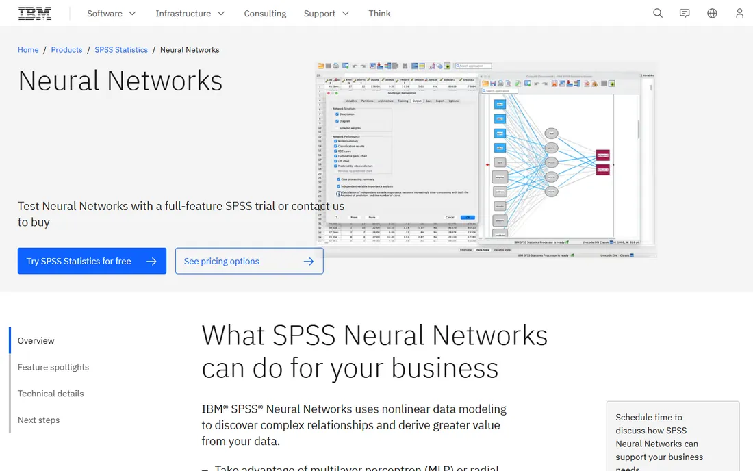
Task: Click the SPSS neural network screenshot image
Action: [486, 160]
